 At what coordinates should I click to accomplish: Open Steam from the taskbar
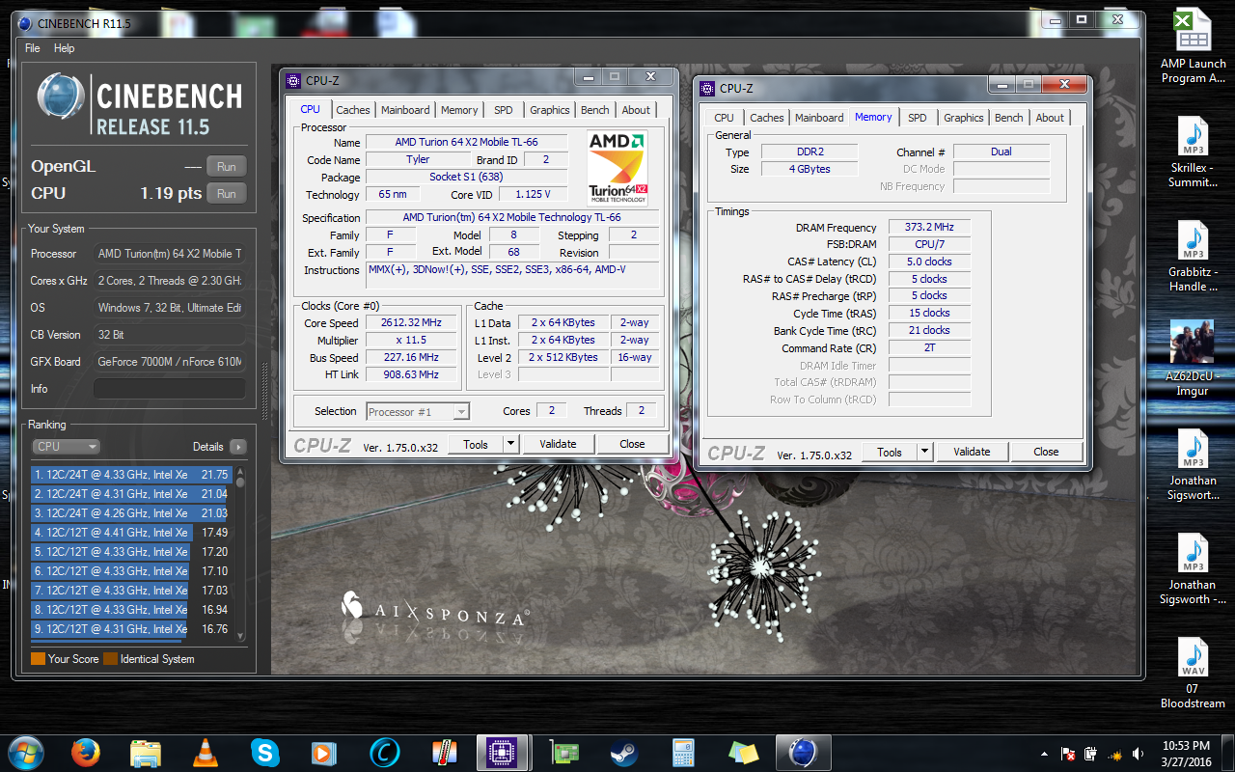623,752
